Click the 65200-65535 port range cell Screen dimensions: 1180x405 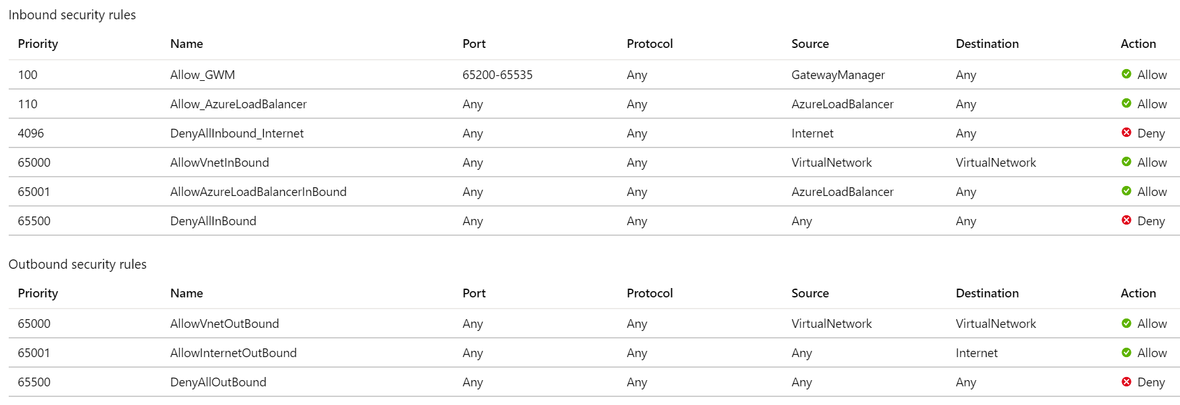[497, 75]
